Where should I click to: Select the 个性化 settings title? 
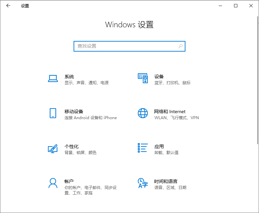72,146
